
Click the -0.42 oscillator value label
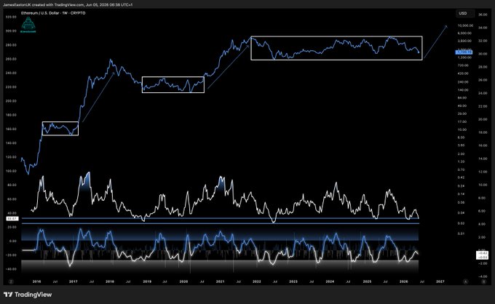483,253
